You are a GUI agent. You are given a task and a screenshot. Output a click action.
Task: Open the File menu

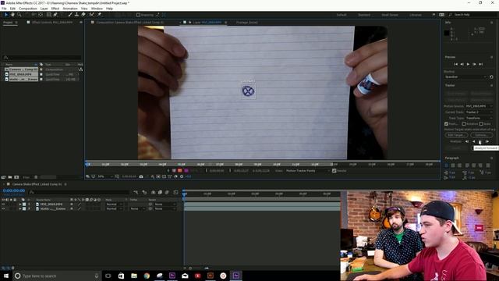(4, 9)
